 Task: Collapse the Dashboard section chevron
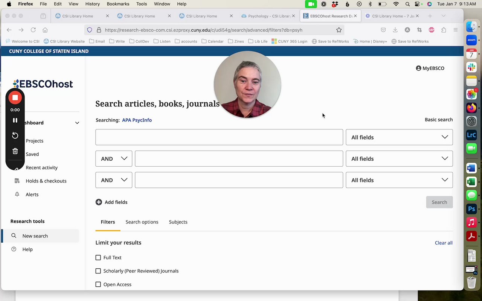[x=77, y=123]
